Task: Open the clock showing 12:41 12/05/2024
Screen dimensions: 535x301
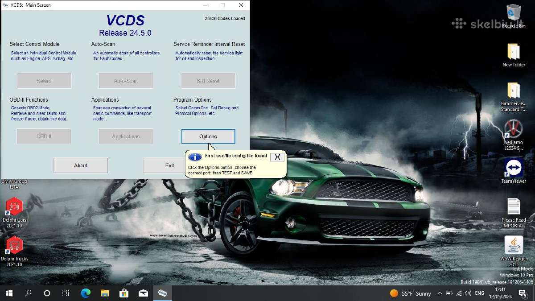Action: click(499, 293)
